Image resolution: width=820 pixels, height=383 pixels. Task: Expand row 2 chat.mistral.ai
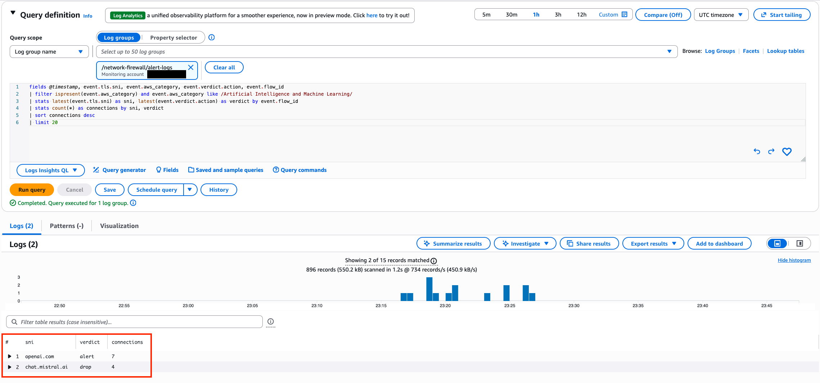pos(9,367)
